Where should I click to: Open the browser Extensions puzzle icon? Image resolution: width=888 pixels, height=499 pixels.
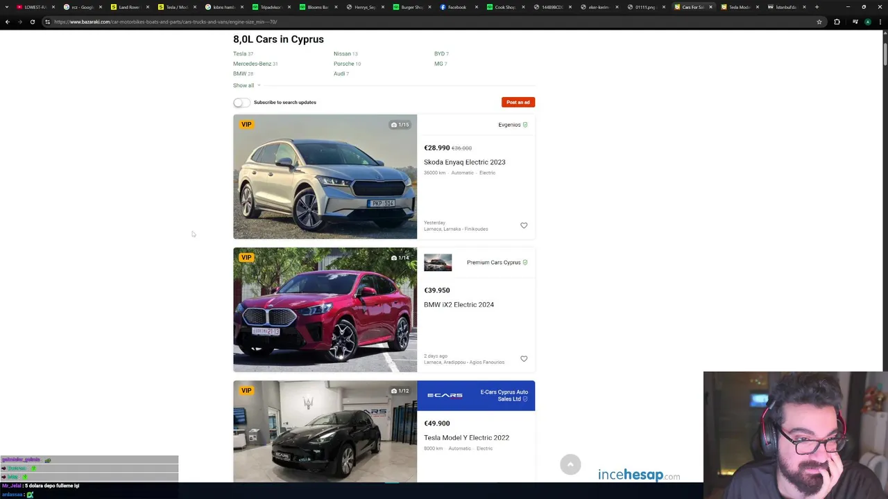tap(837, 21)
